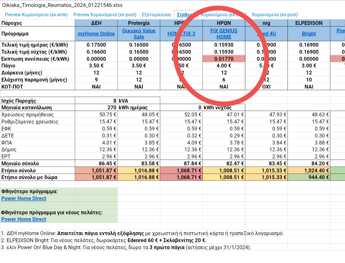Select note 1 about ΔΕΗ myHome Online
Image resolution: width=345 pixels, height=263 pixels.
142,233
